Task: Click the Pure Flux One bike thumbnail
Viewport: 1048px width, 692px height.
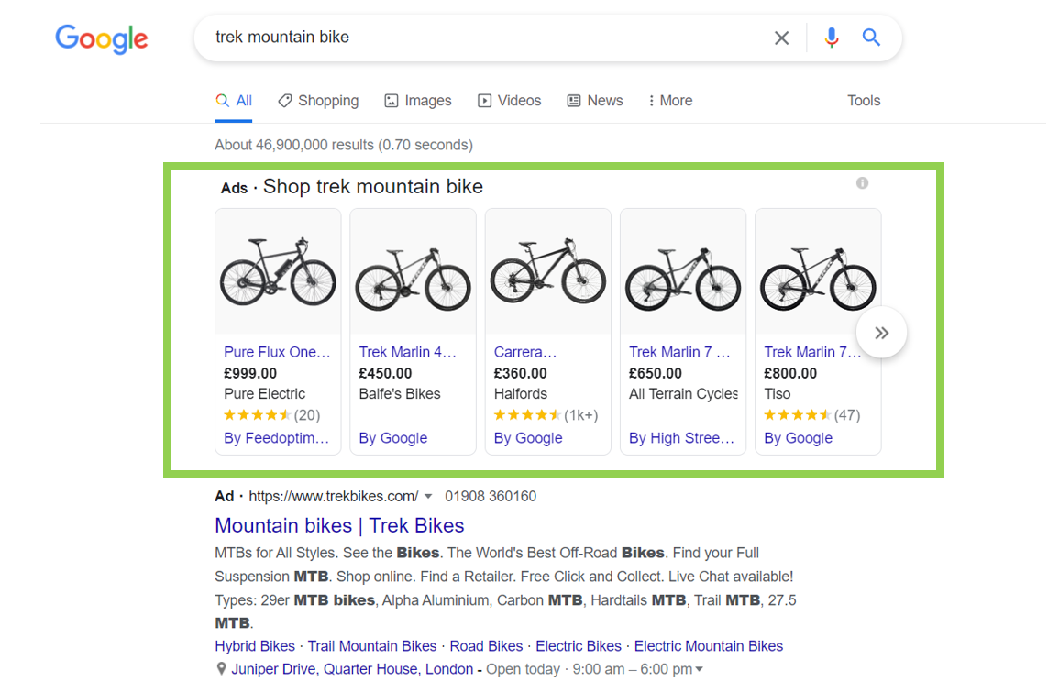Action: tap(278, 272)
